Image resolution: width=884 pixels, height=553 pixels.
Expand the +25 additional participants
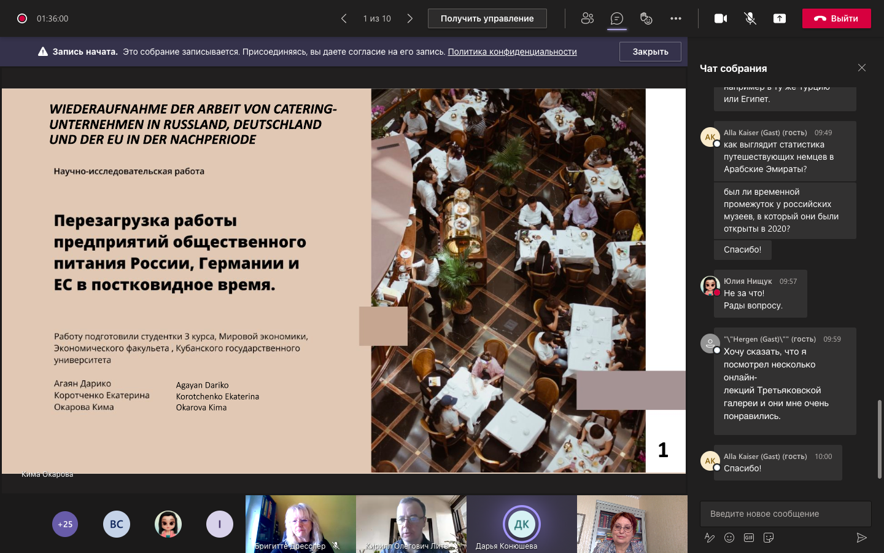coord(65,524)
